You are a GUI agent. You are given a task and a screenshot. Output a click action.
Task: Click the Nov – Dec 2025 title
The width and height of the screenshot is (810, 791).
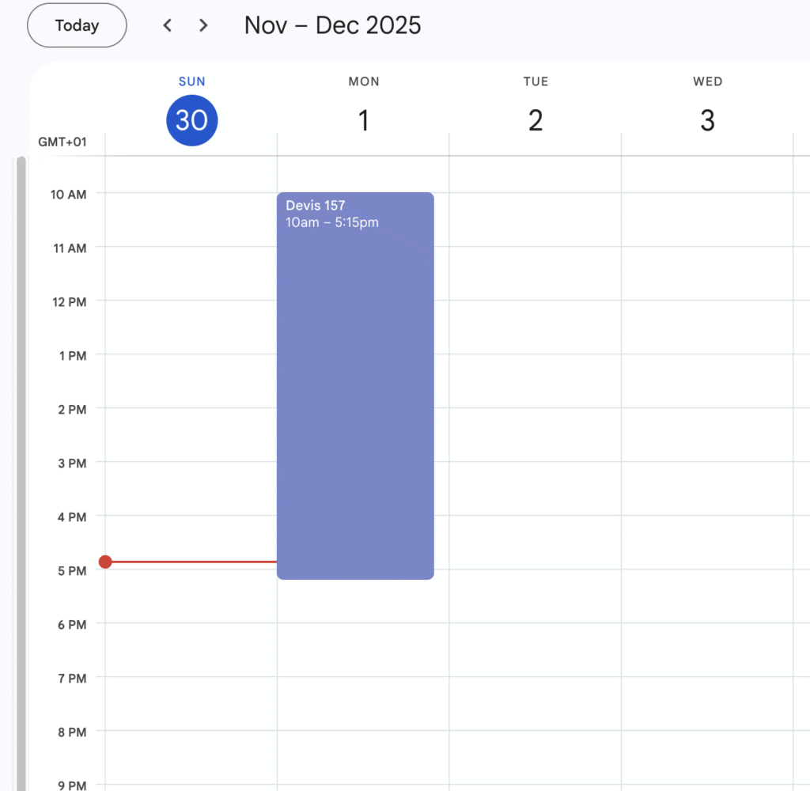click(x=332, y=25)
